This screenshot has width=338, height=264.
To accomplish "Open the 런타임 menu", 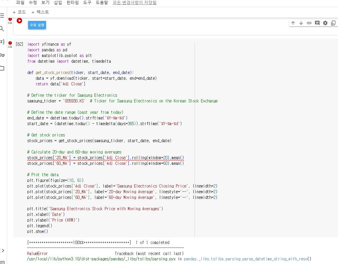I will pos(72,3).
